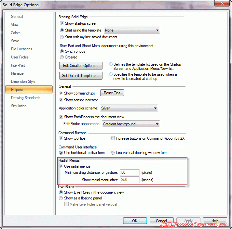Open the View options page
Viewport: 232px width, 229px height.
15,25
